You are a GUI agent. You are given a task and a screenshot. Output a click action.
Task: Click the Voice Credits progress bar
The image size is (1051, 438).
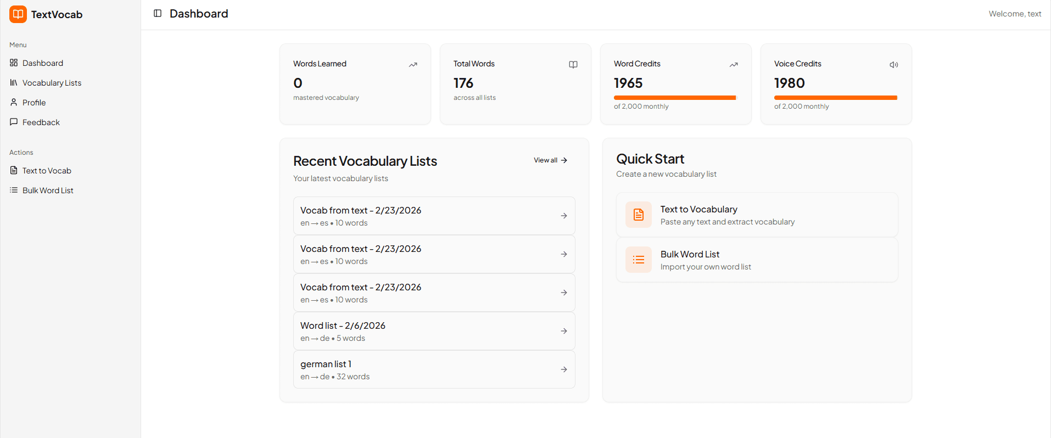pyautogui.click(x=836, y=98)
